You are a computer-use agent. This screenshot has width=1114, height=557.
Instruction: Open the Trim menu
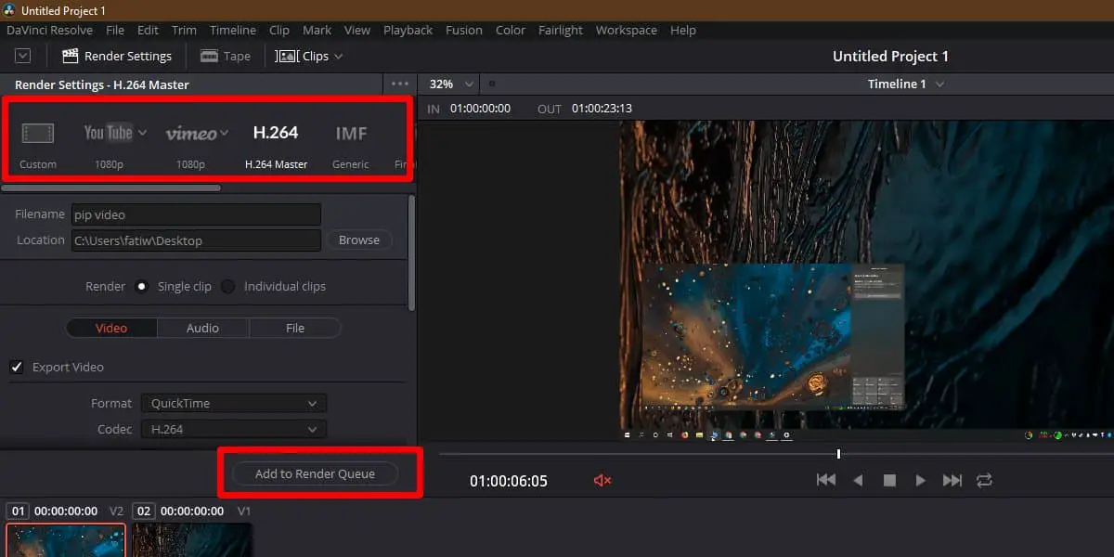184,30
